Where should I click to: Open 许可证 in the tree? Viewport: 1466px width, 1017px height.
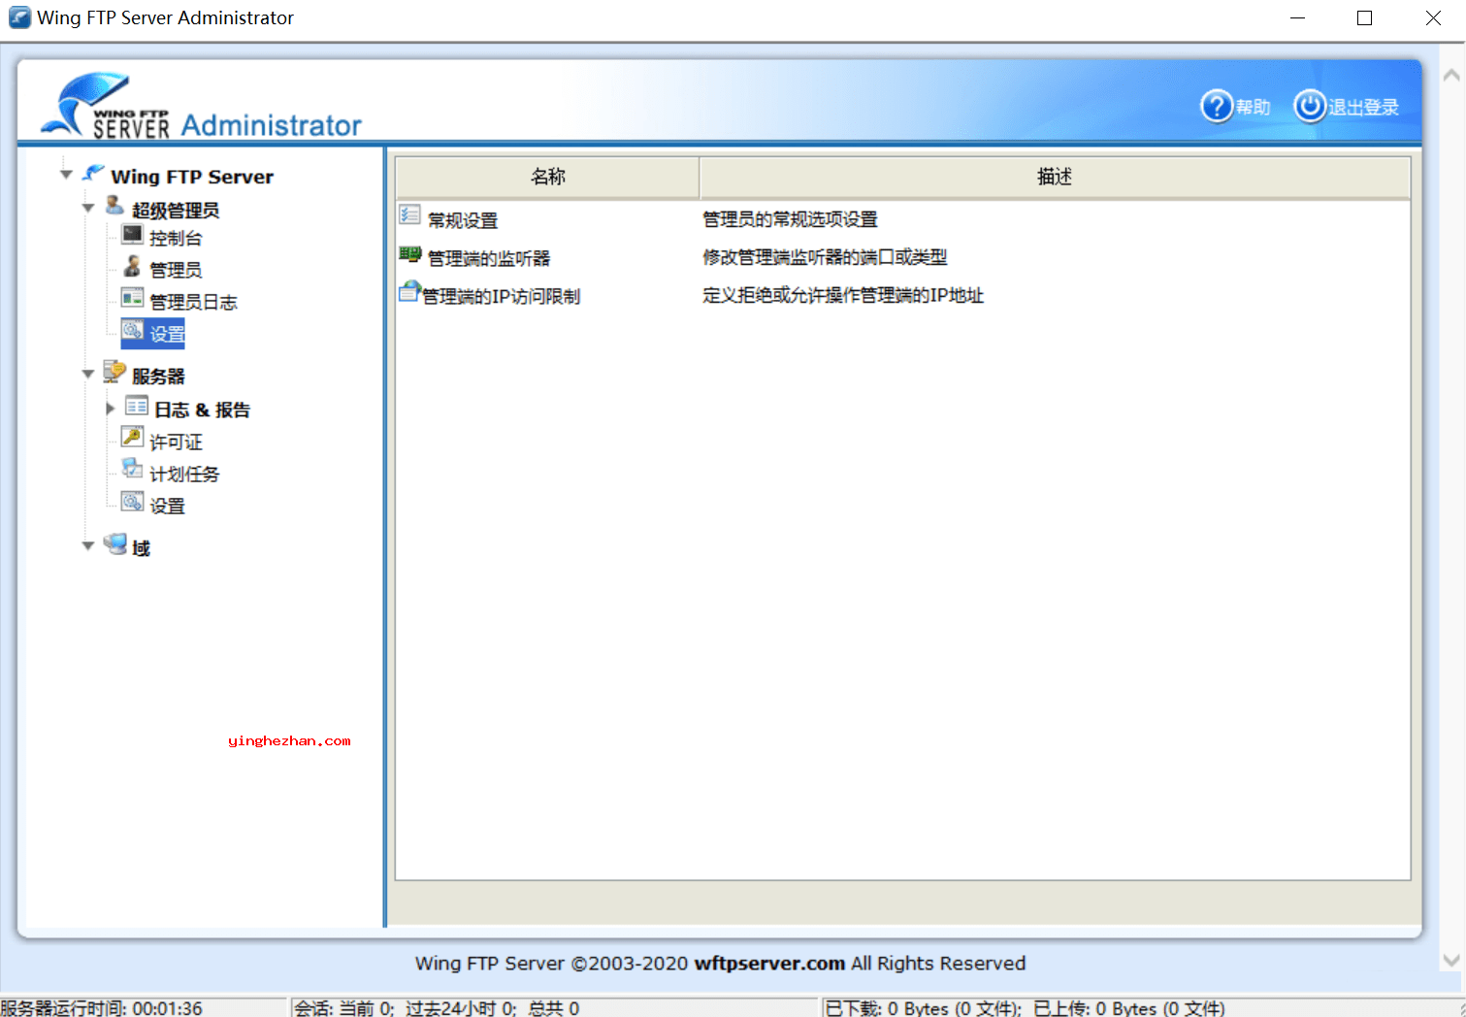pos(176,442)
